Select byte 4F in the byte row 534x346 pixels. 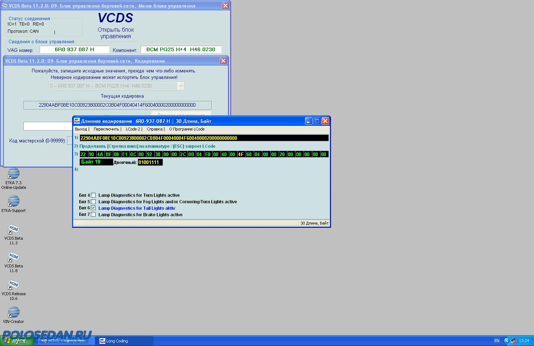241,154
